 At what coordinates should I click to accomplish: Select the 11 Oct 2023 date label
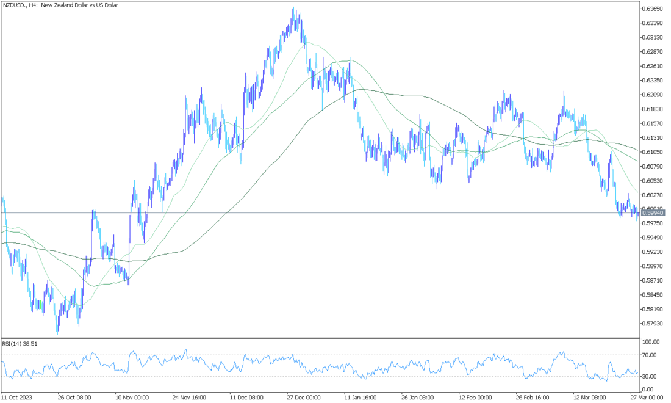tap(16, 396)
